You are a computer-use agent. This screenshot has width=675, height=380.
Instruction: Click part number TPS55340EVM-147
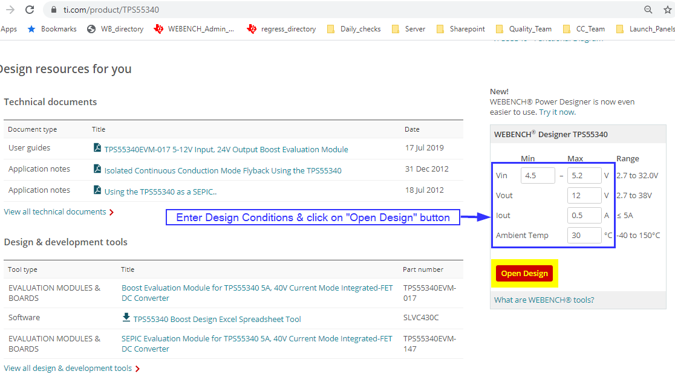coord(429,344)
